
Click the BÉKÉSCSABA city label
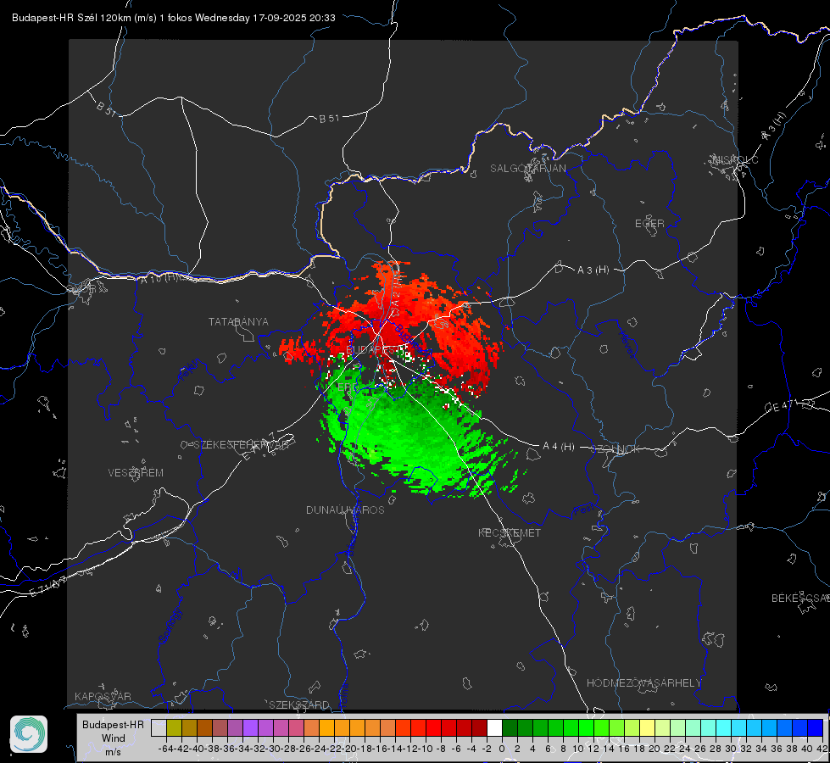(800, 599)
